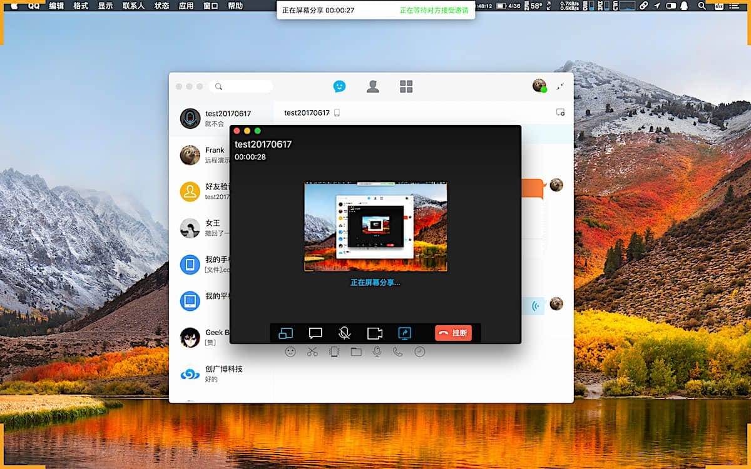Open the chat bubble in call toolbar

pos(315,333)
